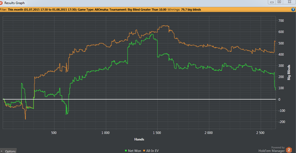Click the 2 000 label on the hands axis
296x153 pixels.
tap(208, 133)
